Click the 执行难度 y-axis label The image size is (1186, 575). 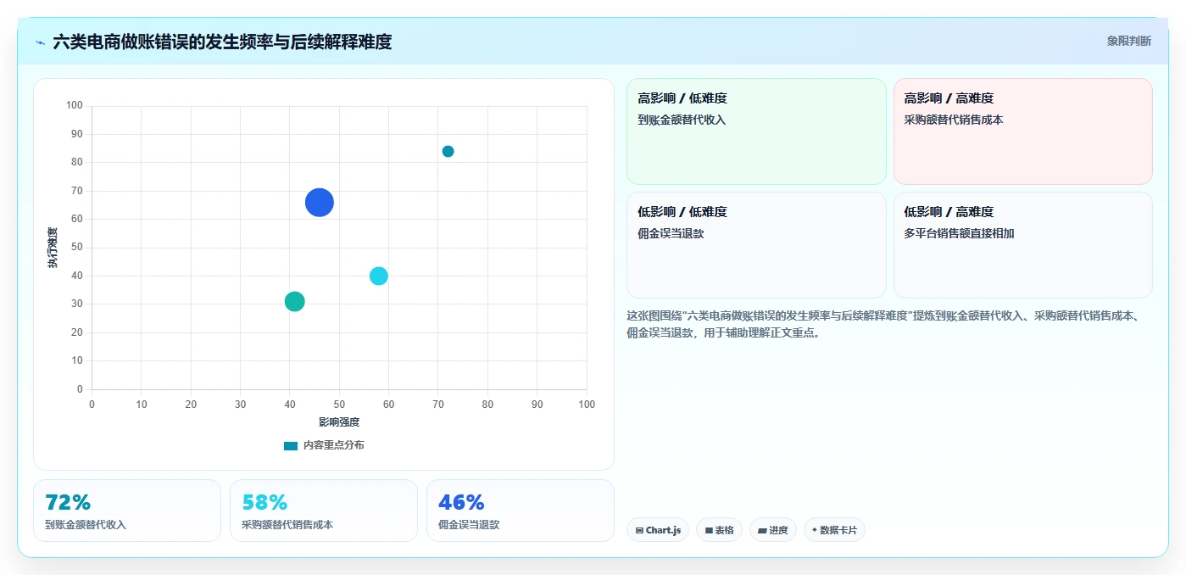pos(53,248)
